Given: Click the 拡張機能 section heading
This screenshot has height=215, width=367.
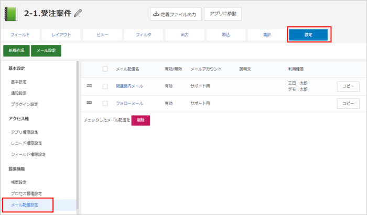Looking at the screenshot, I should click(x=17, y=169).
